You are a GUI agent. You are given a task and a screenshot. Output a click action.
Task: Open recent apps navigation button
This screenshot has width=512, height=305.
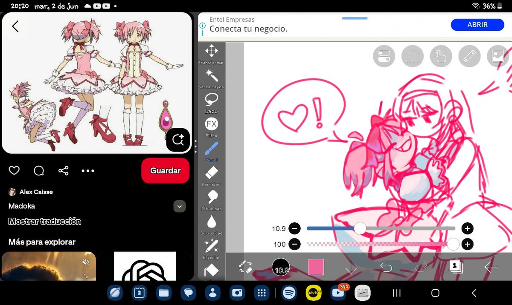click(396, 293)
